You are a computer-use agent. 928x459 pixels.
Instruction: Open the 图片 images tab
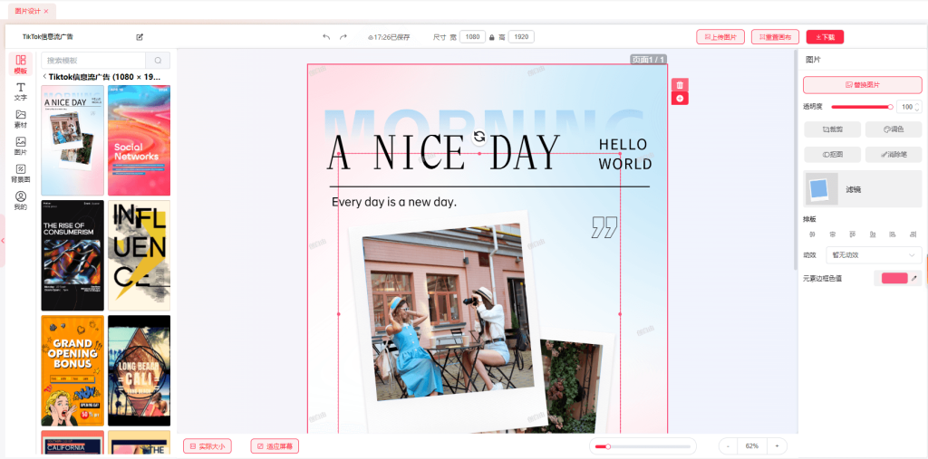(20, 146)
